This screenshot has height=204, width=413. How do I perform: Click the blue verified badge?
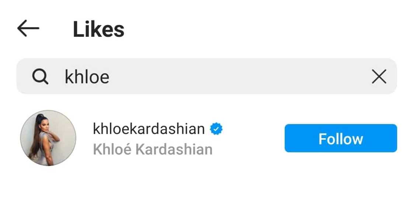[216, 129]
